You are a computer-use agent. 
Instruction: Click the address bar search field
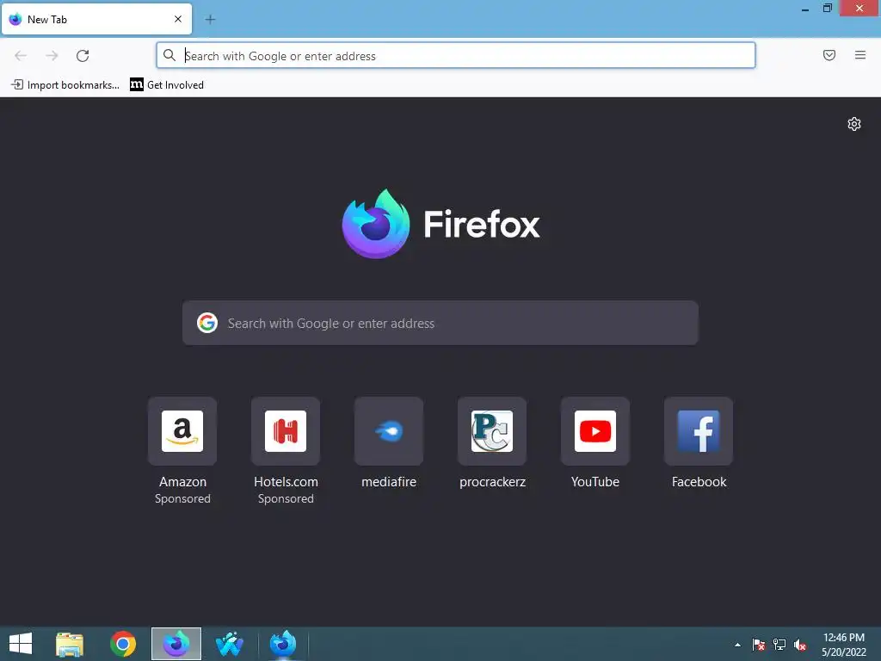click(x=456, y=56)
